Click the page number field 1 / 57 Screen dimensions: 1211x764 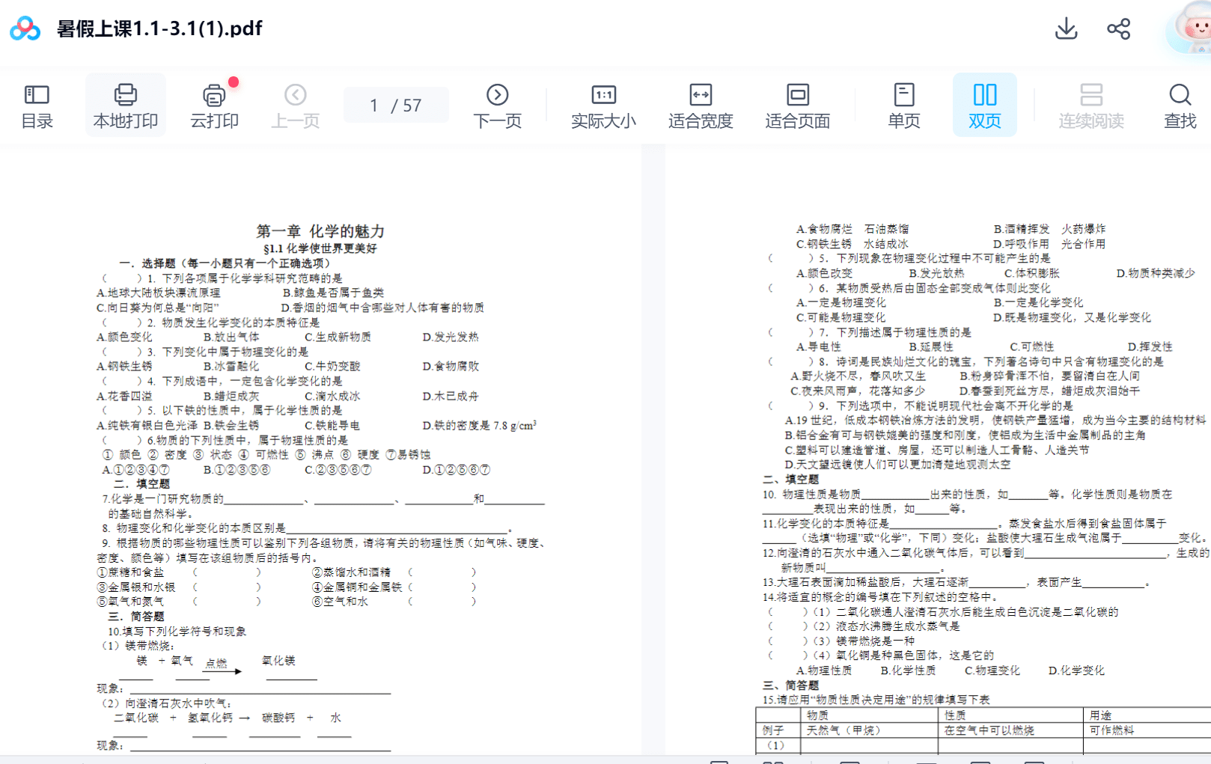(x=396, y=105)
